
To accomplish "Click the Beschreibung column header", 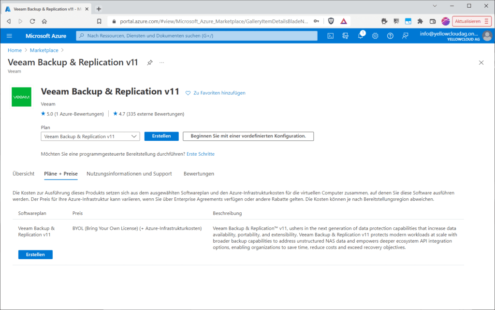I will tap(227, 213).
